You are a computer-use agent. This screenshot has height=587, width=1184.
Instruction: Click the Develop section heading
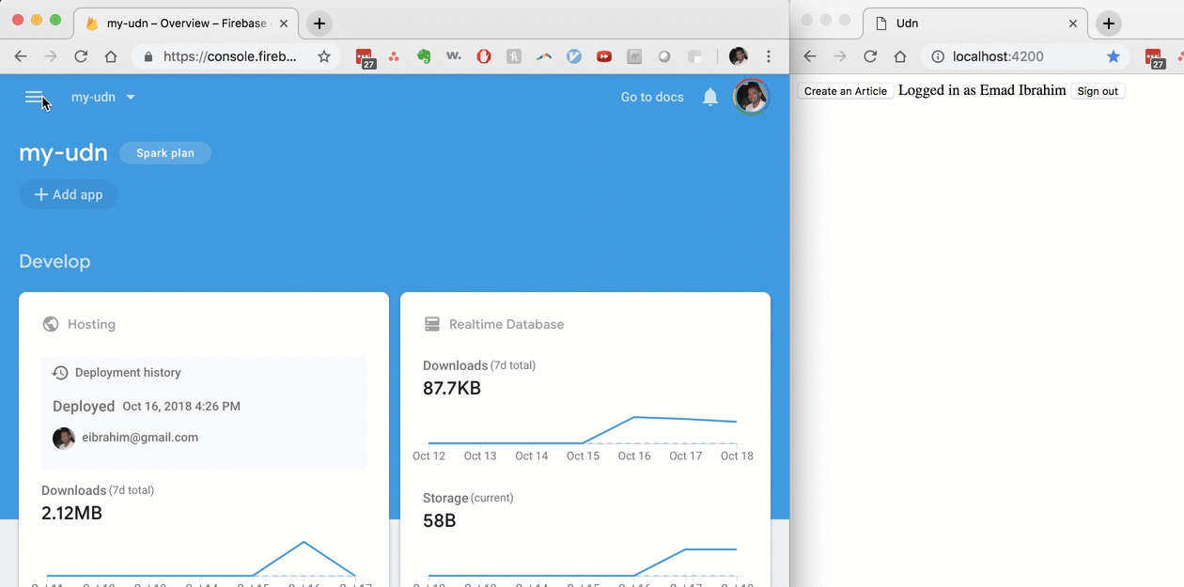tap(55, 261)
